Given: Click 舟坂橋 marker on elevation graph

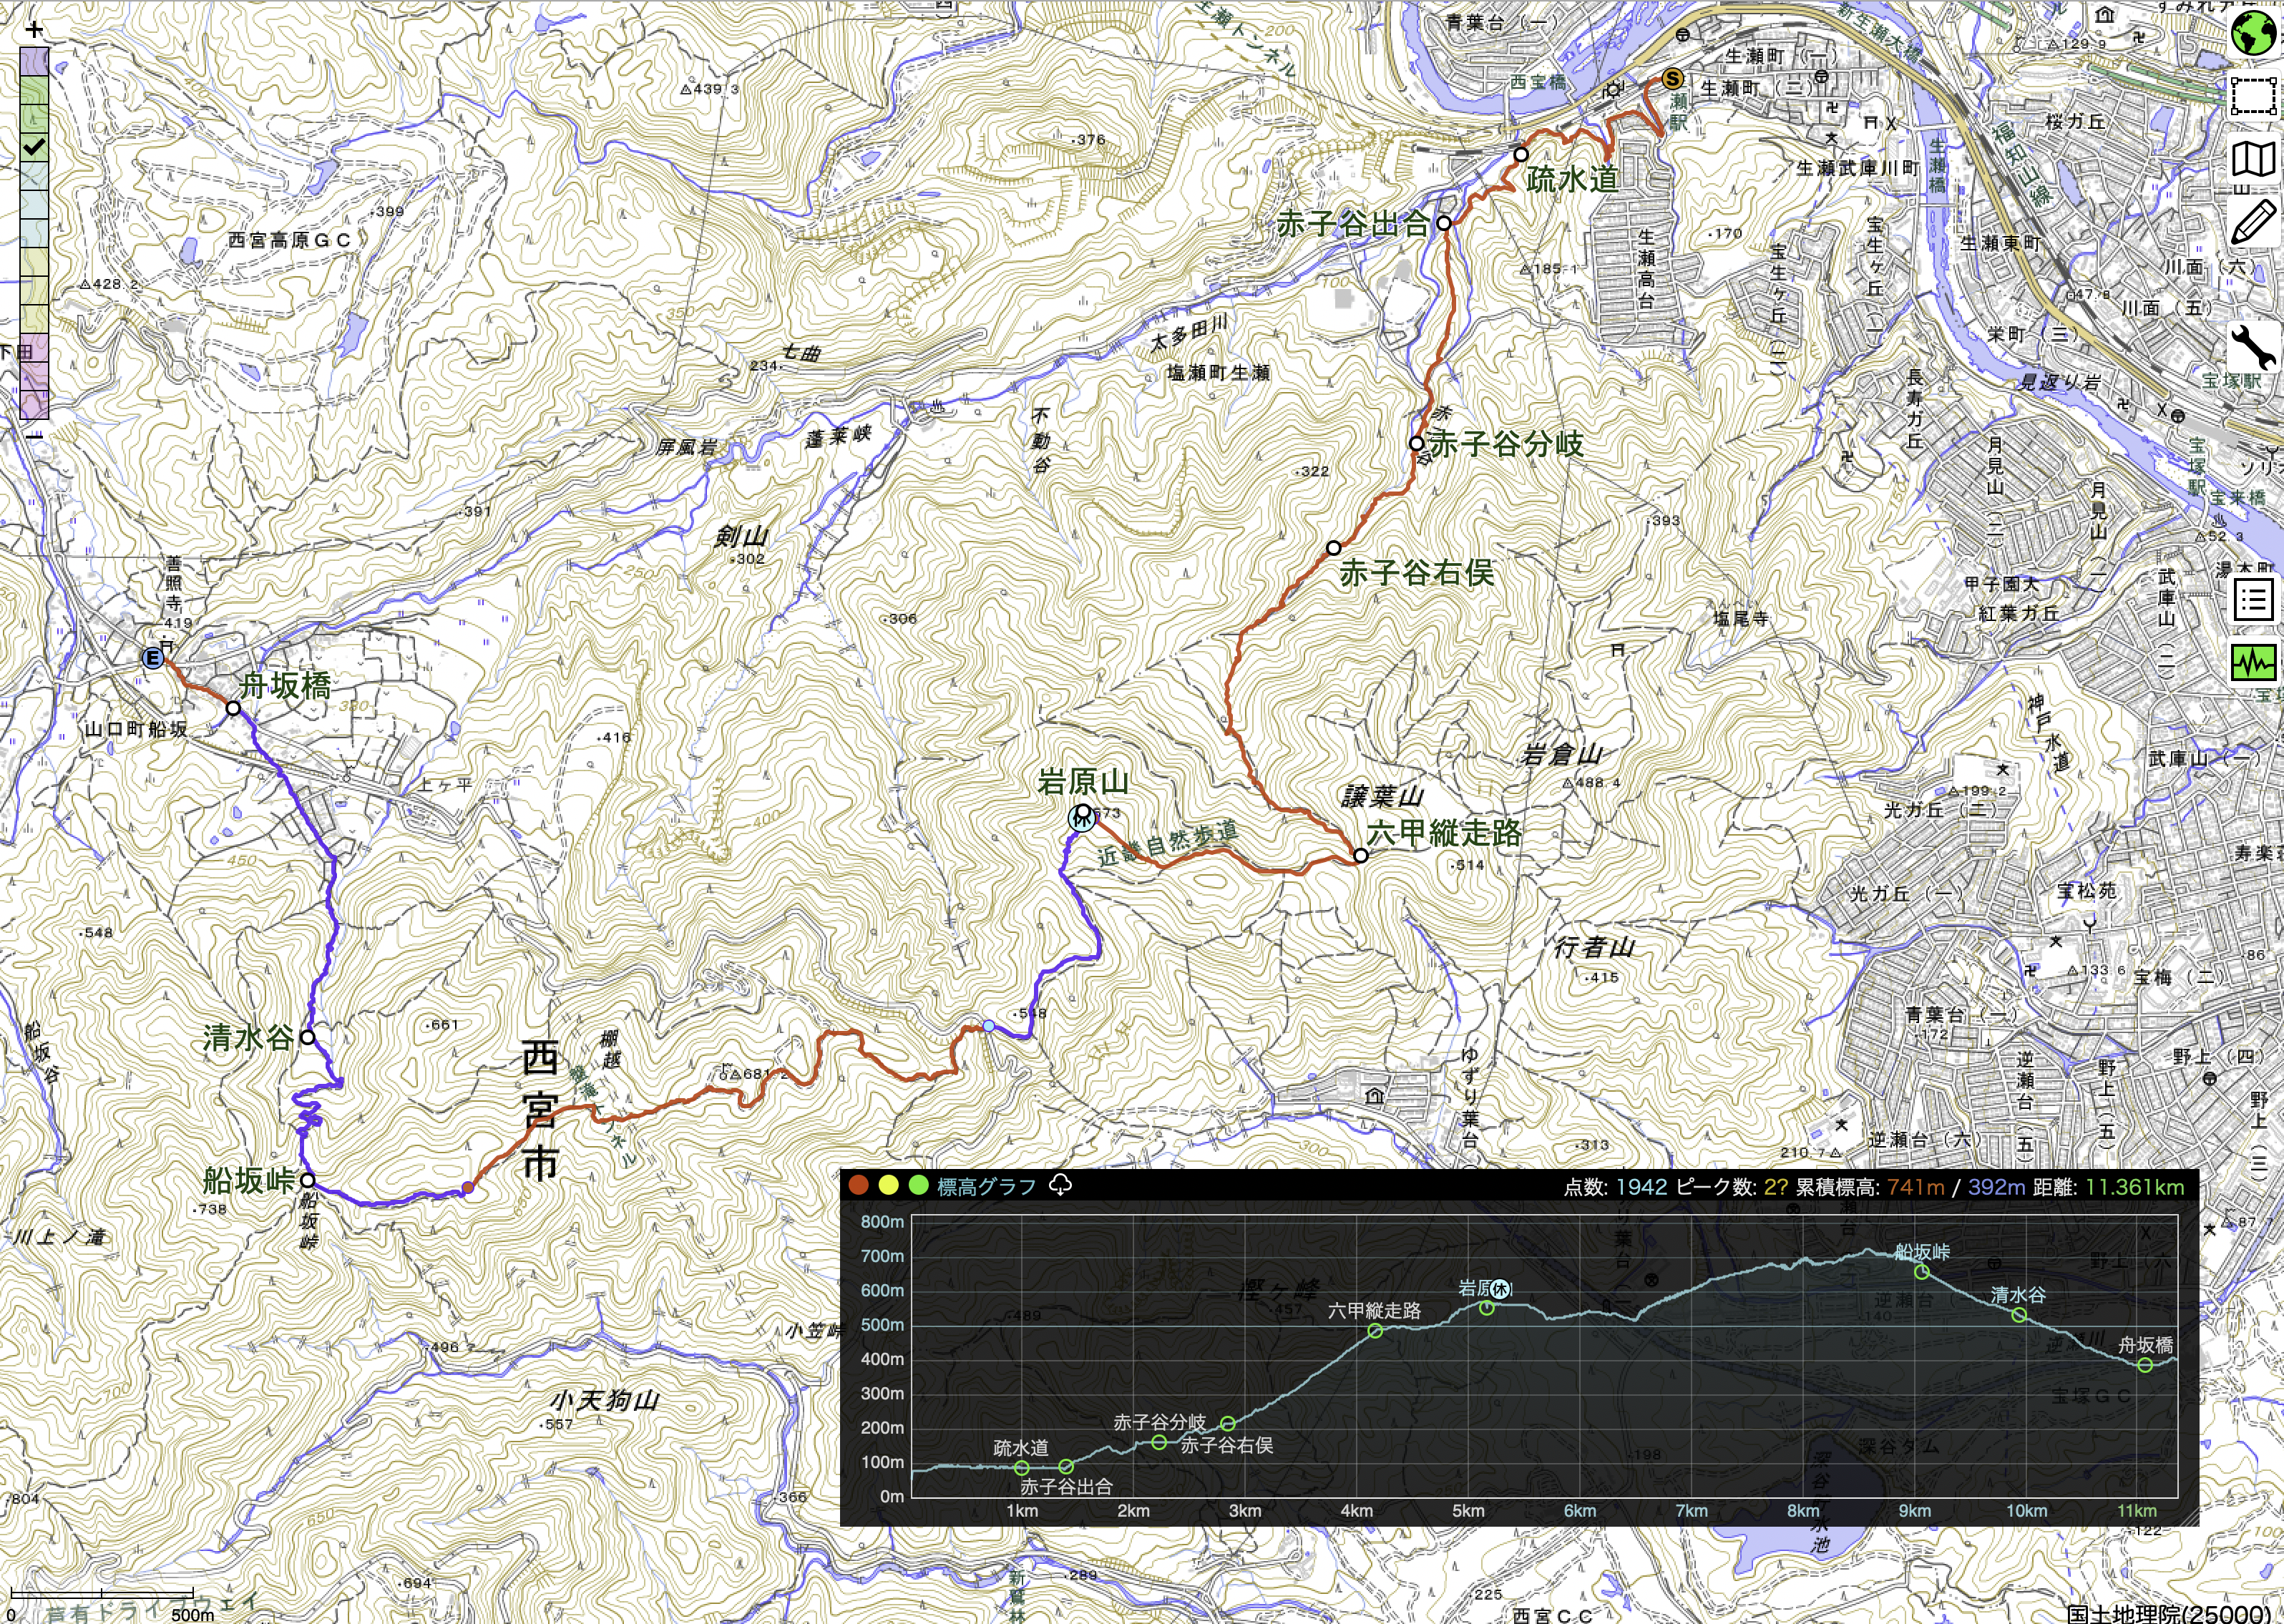Looking at the screenshot, I should [x=2145, y=1365].
